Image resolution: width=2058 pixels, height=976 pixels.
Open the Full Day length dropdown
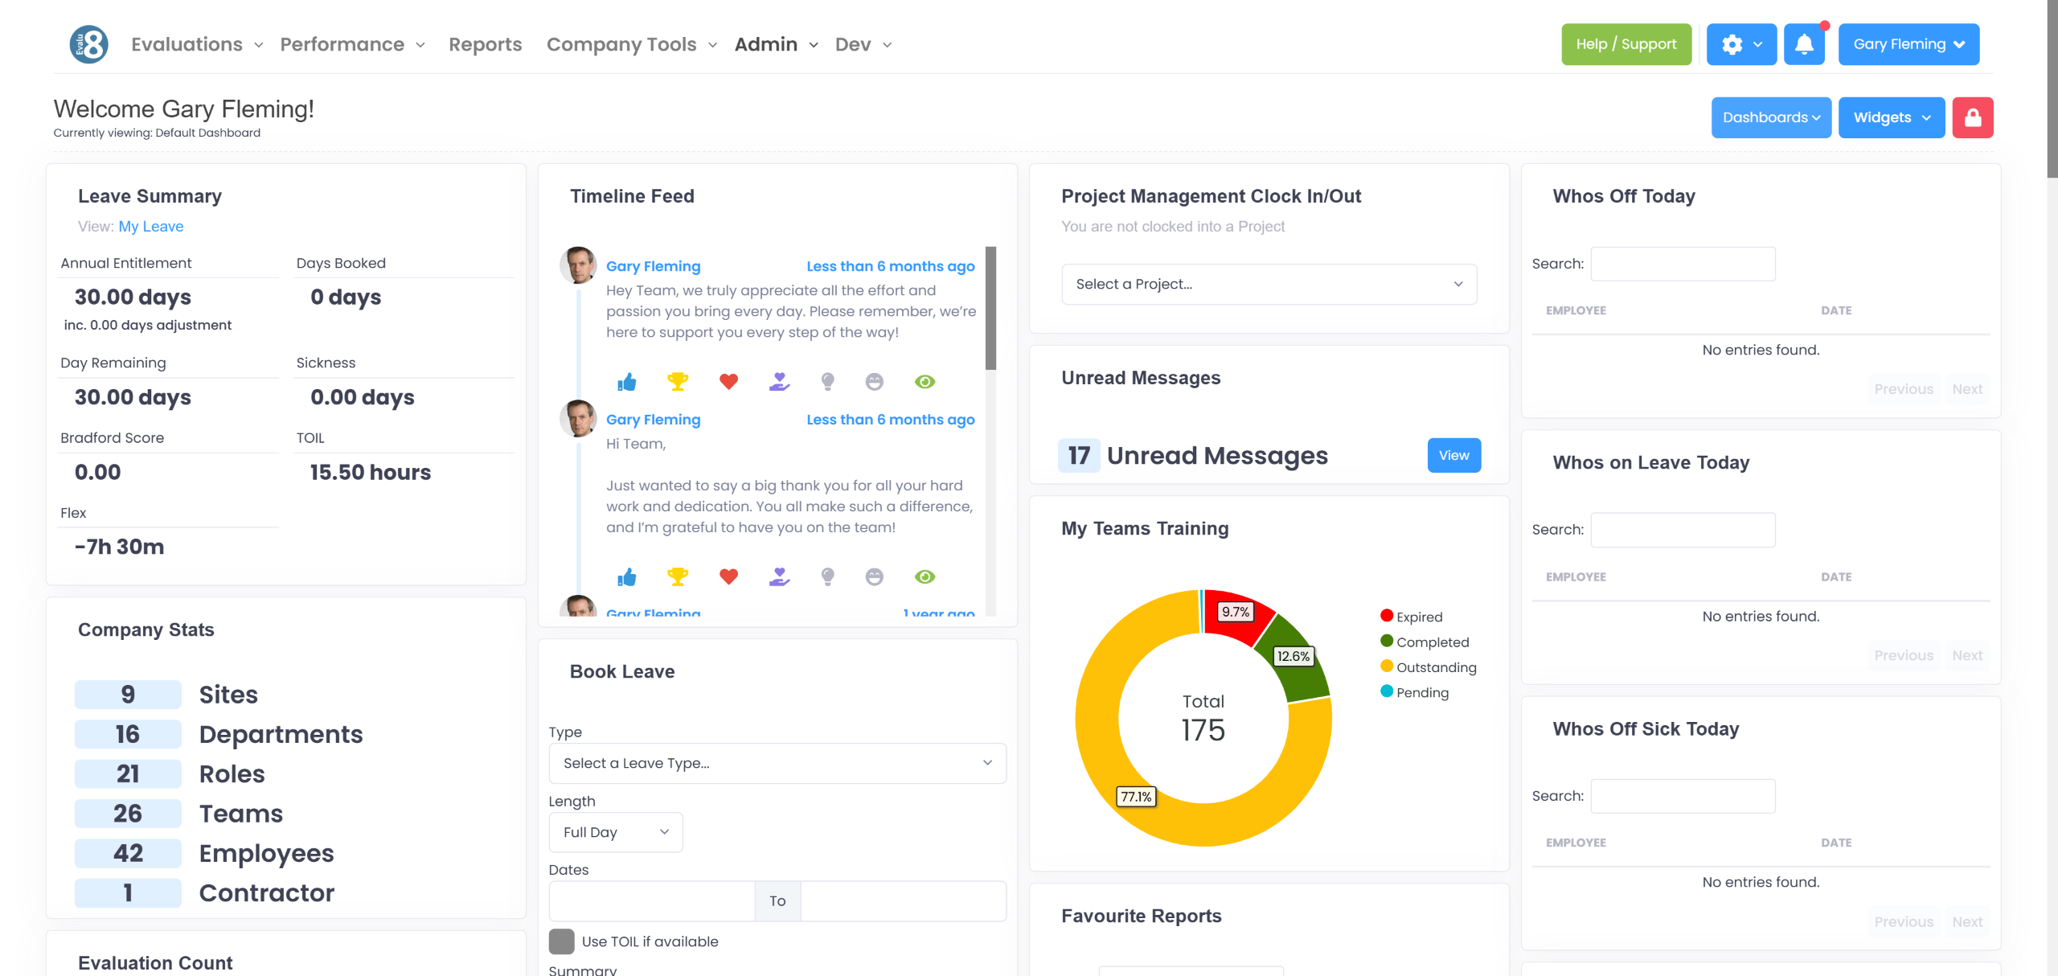[616, 832]
